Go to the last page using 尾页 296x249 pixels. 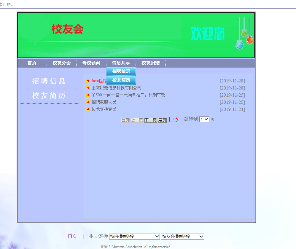tap(162, 120)
